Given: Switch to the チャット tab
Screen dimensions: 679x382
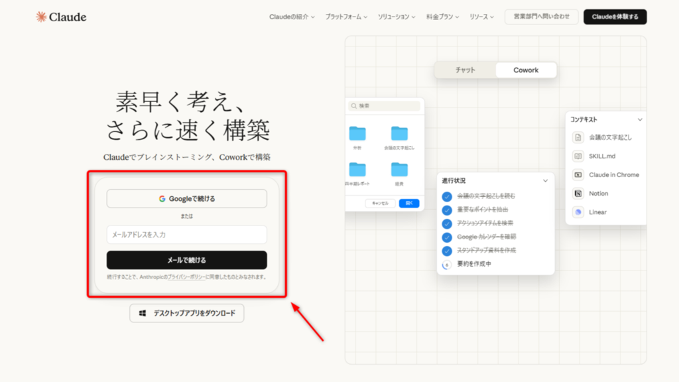Looking at the screenshot, I should tap(465, 70).
